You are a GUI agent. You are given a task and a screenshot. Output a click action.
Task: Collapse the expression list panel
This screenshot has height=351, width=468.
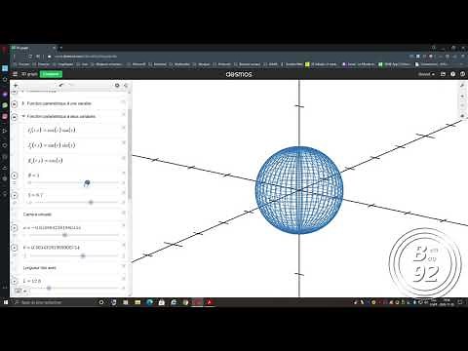[x=126, y=85]
